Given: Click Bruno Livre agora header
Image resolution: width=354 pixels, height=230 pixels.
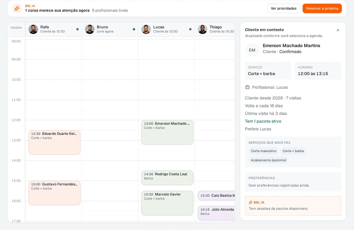Looking at the screenshot, I should pos(110,29).
